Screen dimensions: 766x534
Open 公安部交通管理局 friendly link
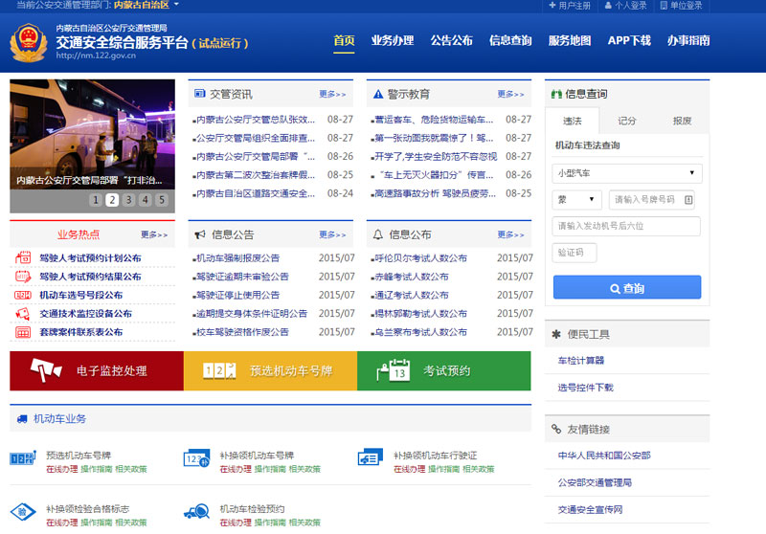[595, 482]
